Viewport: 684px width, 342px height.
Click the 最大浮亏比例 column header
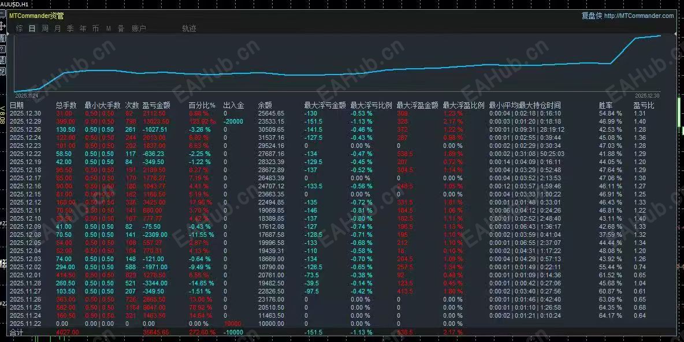(371, 105)
